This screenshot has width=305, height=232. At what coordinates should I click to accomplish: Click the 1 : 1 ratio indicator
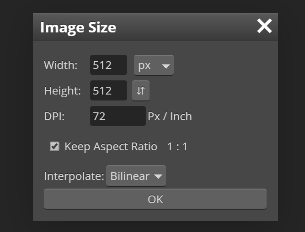click(x=177, y=147)
